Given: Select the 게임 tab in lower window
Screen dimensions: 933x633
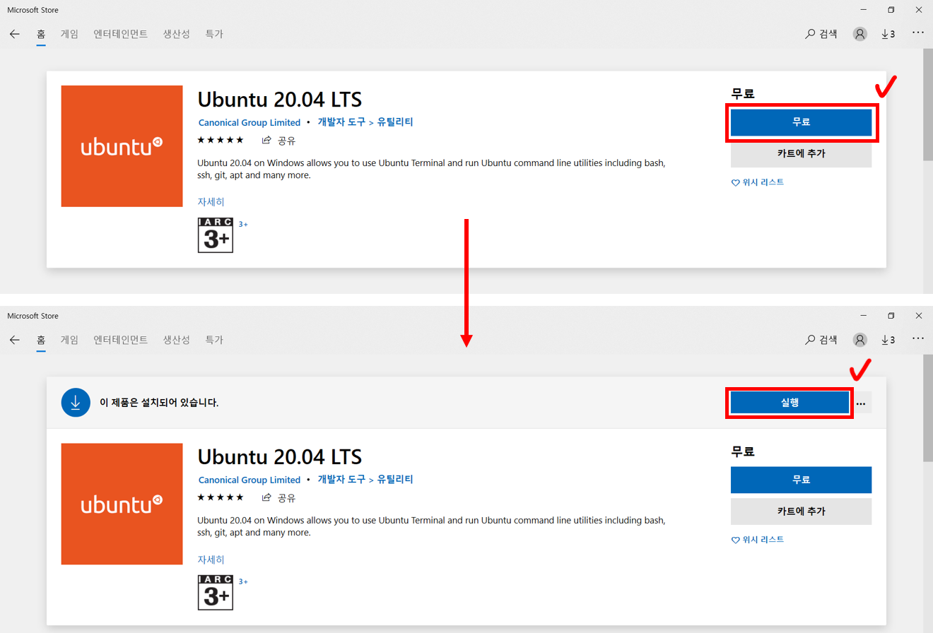Looking at the screenshot, I should (69, 340).
